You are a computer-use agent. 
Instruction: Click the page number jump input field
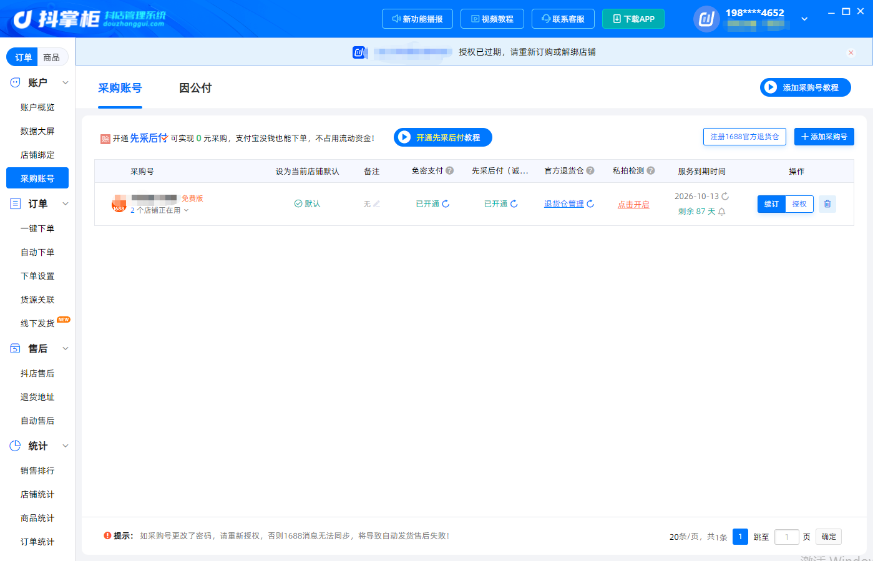pyautogui.click(x=787, y=537)
